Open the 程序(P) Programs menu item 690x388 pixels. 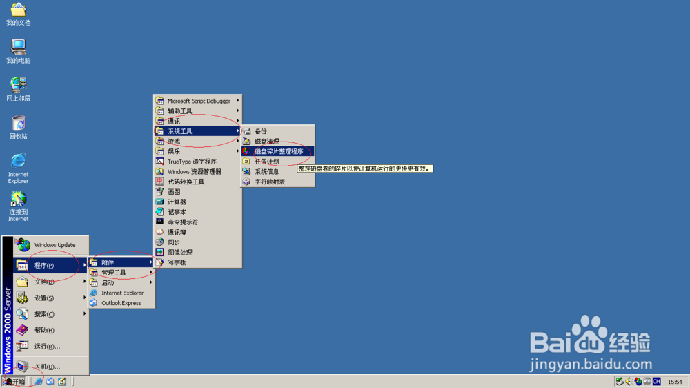(x=51, y=265)
